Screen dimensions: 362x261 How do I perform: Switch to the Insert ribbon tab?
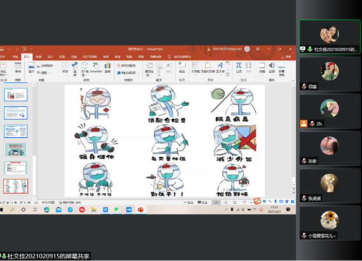[27, 56]
